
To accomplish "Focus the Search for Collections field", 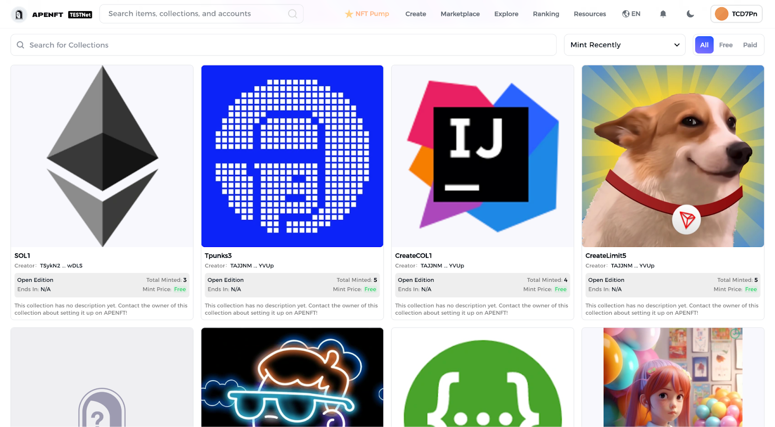I will coord(283,45).
